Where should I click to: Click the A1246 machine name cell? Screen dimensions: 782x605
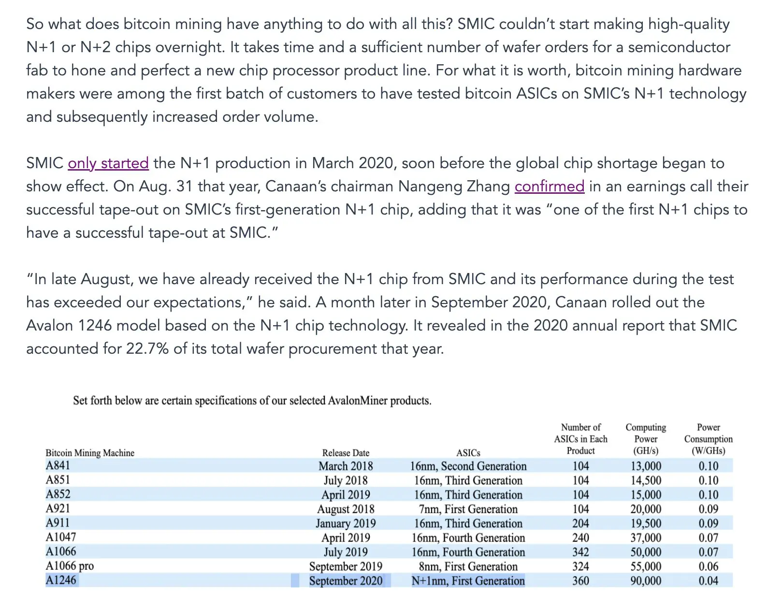[x=61, y=580]
